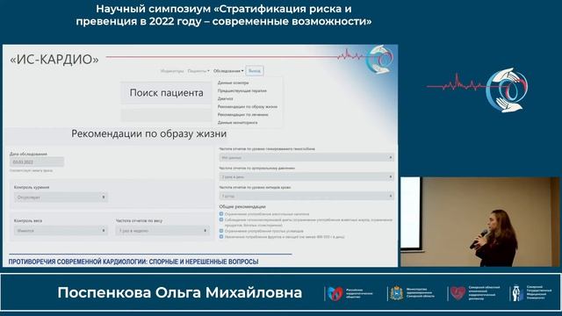Click the «ИС-КАРДИО» title text

[54, 60]
